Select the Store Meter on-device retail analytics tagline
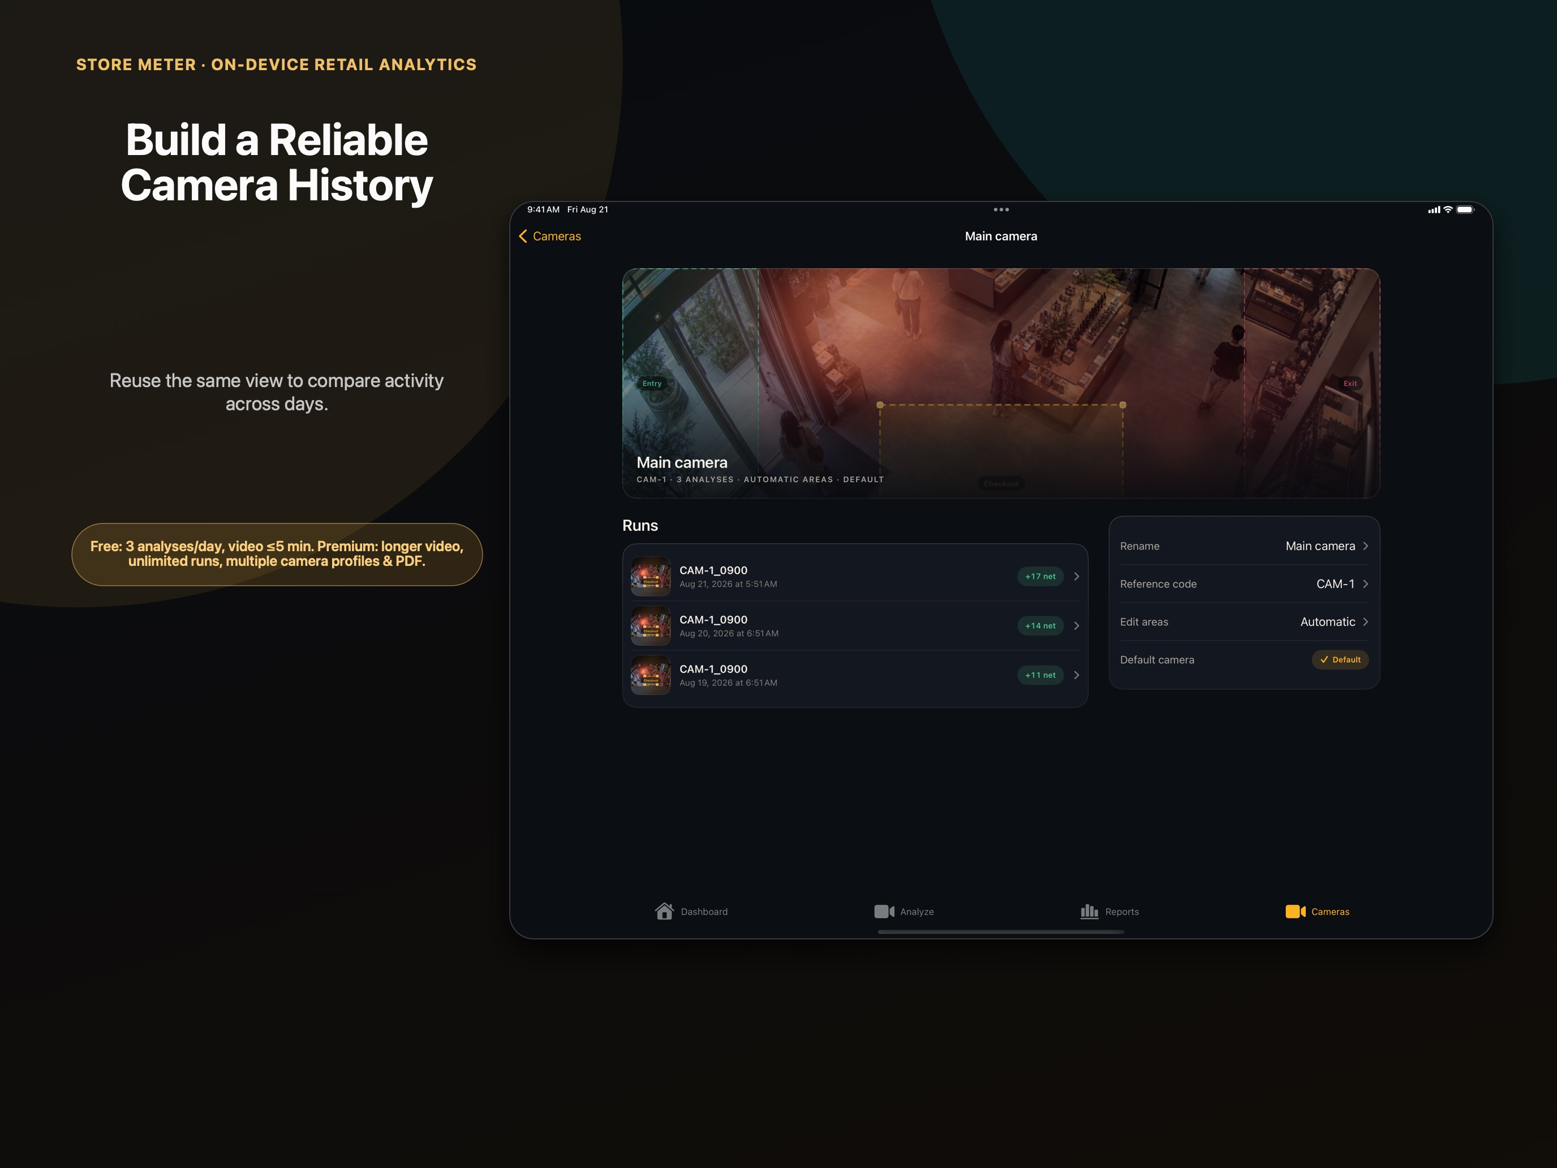 pyautogui.click(x=277, y=65)
